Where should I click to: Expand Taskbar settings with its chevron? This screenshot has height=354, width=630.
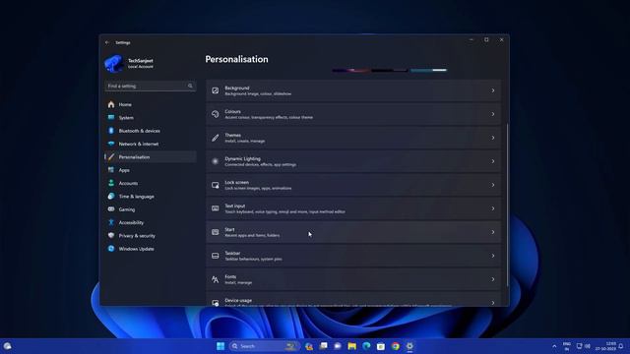click(493, 256)
